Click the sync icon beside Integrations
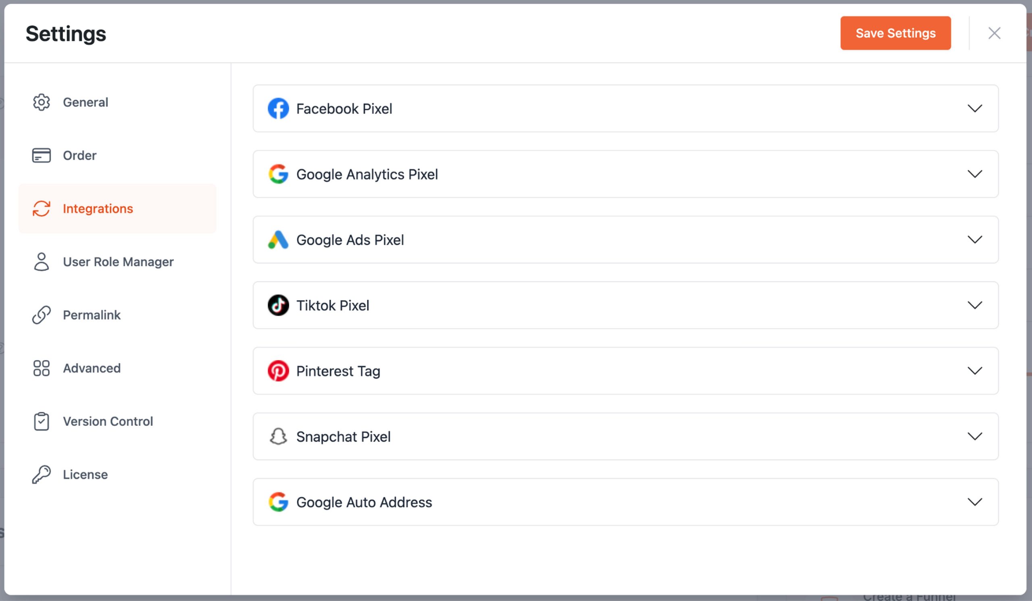Screen dimensions: 1032x601 pos(41,209)
